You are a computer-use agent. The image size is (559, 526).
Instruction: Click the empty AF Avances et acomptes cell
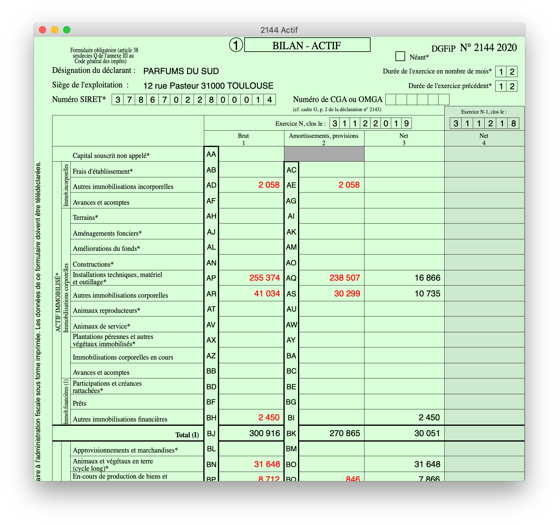[x=251, y=200]
